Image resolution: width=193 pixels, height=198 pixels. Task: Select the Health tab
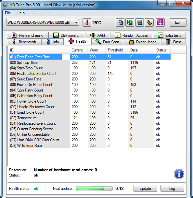(x=77, y=41)
